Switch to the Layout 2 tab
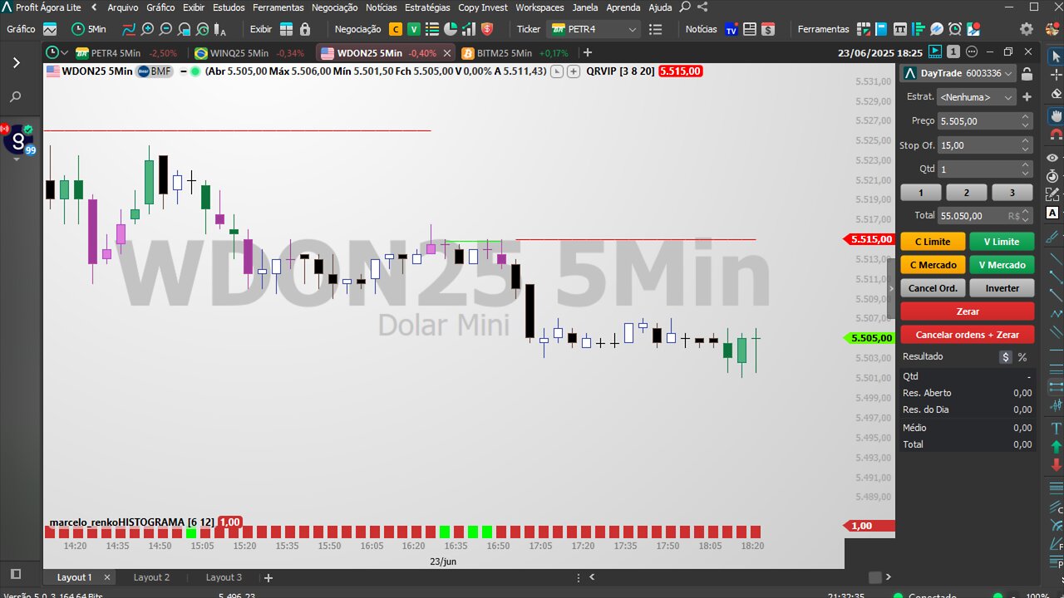Screen dimensions: 1064x598 point(151,577)
